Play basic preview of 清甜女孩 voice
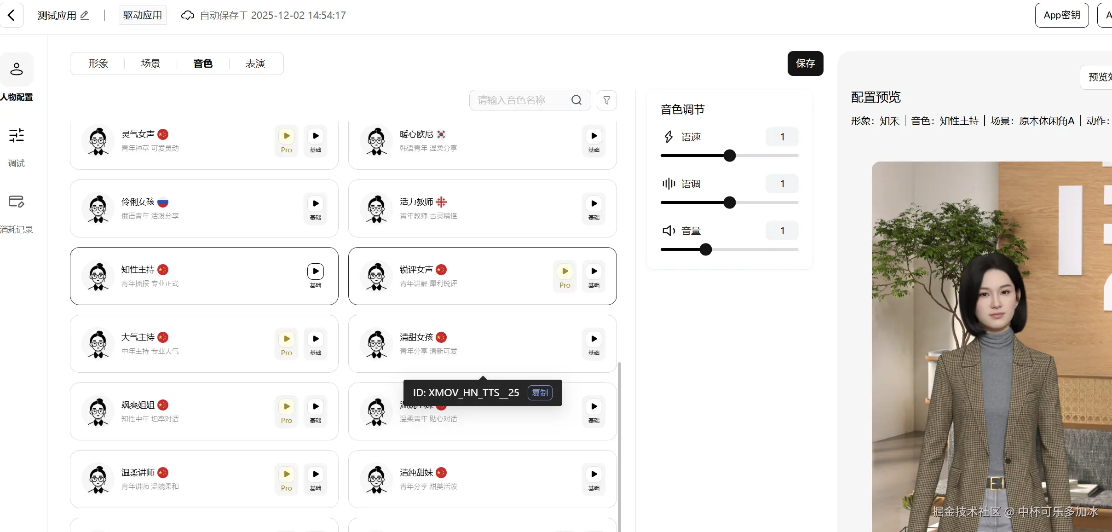Viewport: 1112px width, 532px height. click(594, 339)
